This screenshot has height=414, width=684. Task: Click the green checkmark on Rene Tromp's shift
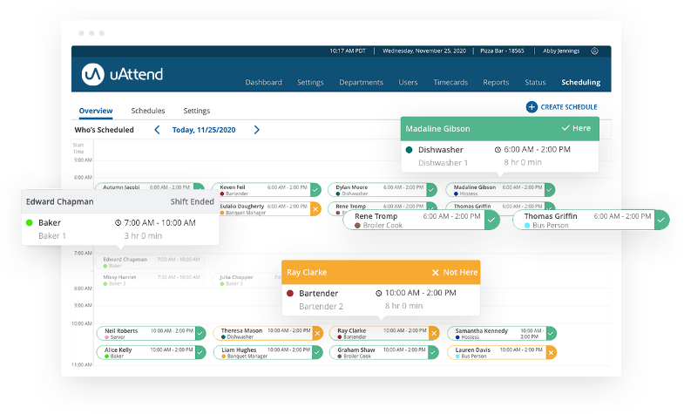point(492,221)
